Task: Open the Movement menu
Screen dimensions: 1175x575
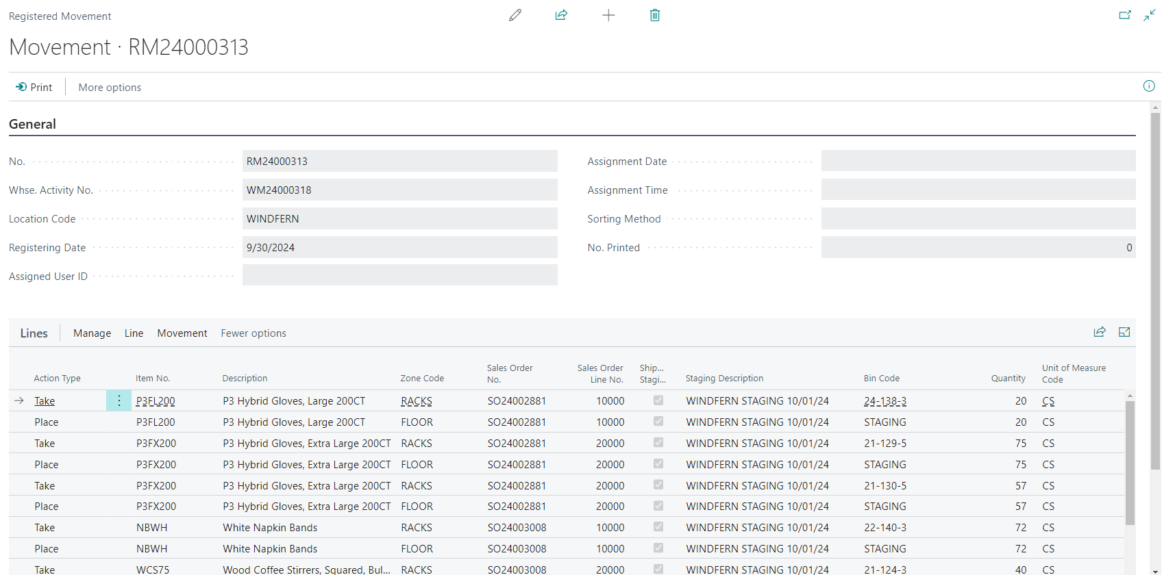Action: (x=182, y=333)
